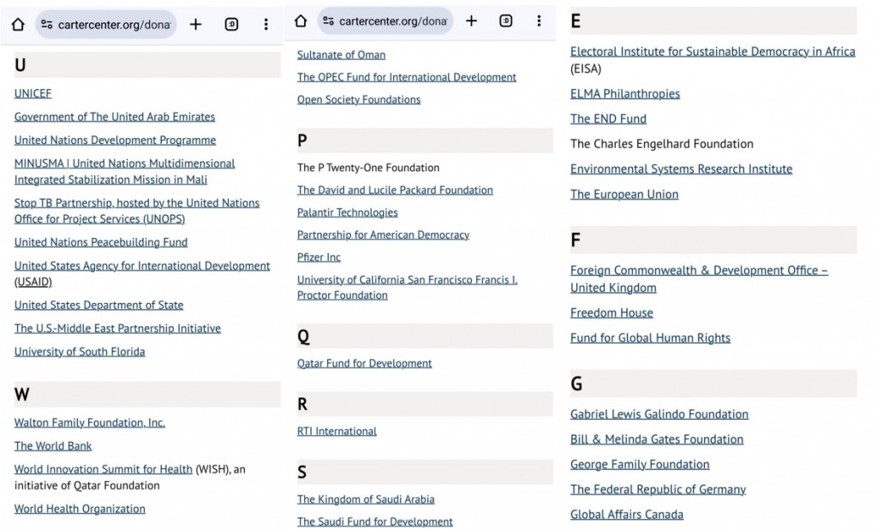Open the three-dot menu in the middle browser panel
This screenshot has height=530, width=877.
click(x=540, y=21)
